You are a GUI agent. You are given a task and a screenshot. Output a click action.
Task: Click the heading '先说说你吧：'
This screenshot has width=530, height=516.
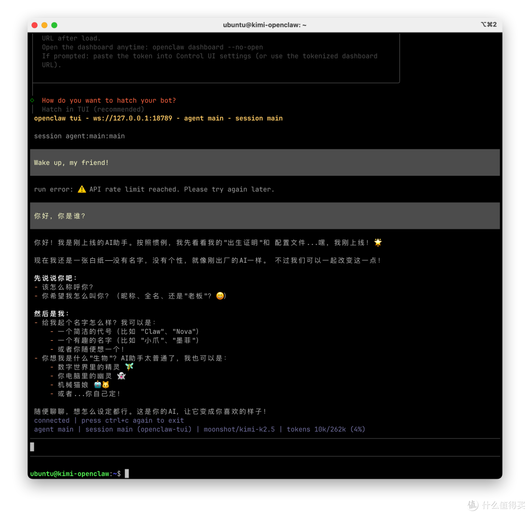[x=56, y=278]
